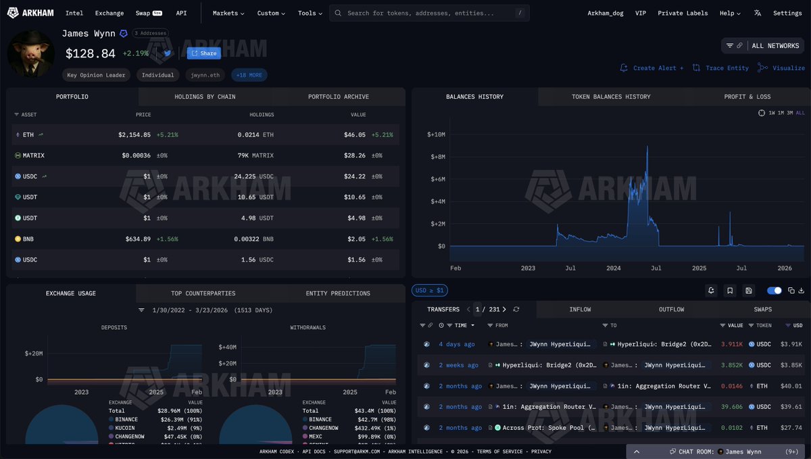Click the Twitter bird icon
The width and height of the screenshot is (811, 459).
coord(168,53)
